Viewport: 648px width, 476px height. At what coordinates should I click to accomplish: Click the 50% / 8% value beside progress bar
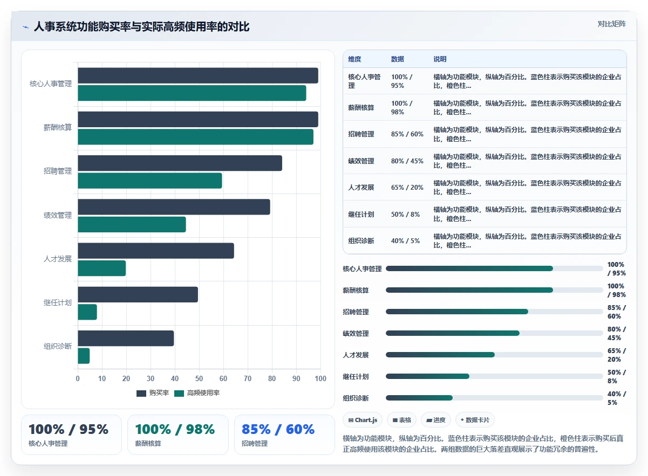click(617, 377)
